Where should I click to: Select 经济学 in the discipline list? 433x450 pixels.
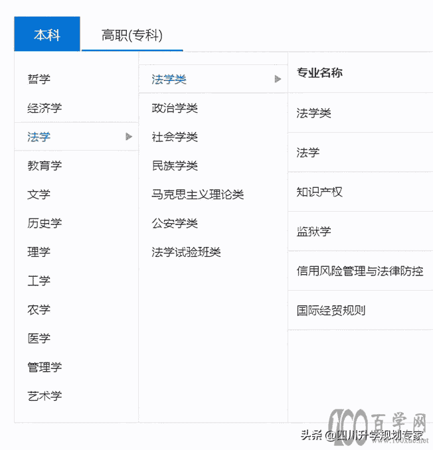[x=44, y=108]
